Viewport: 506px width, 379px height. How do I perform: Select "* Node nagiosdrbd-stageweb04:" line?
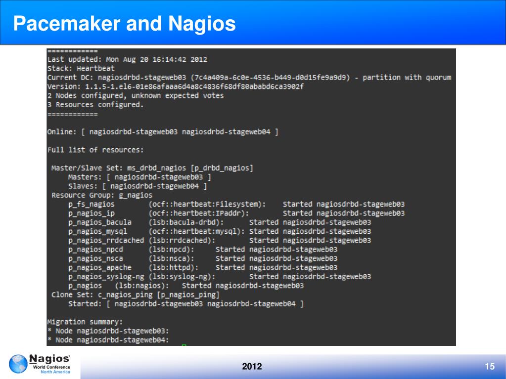108,339
